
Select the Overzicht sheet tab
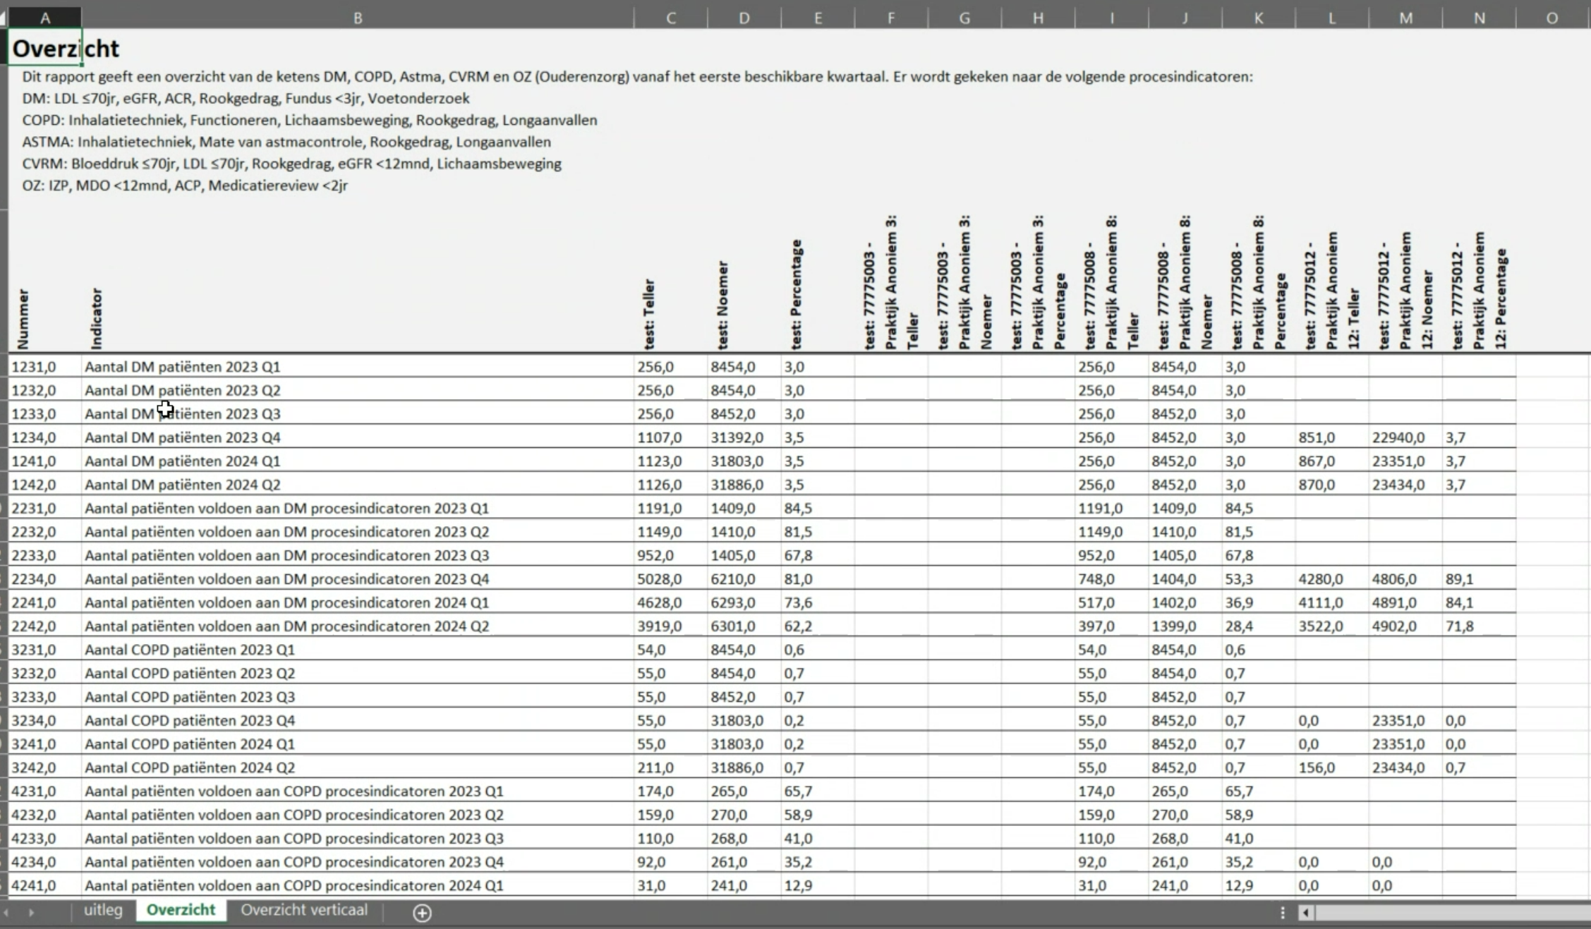[181, 910]
